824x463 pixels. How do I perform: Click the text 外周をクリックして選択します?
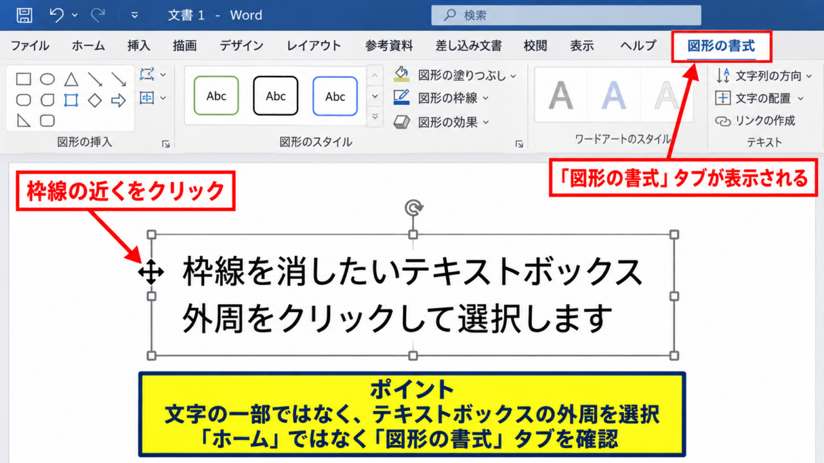[397, 318]
